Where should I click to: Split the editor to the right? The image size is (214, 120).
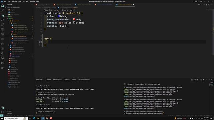[209, 5]
